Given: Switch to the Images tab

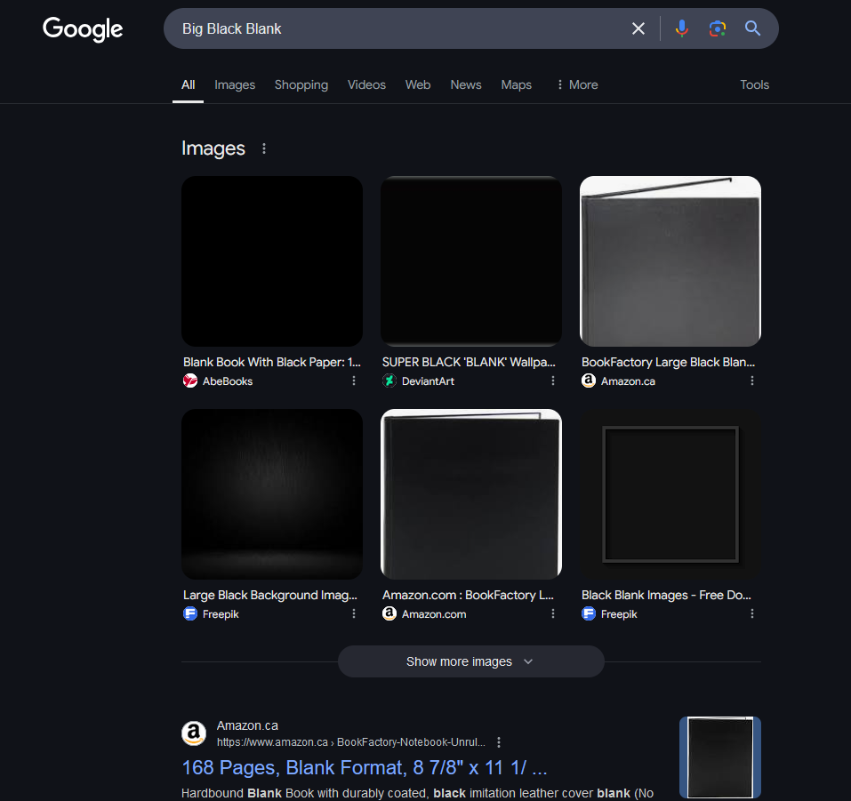Looking at the screenshot, I should 235,84.
